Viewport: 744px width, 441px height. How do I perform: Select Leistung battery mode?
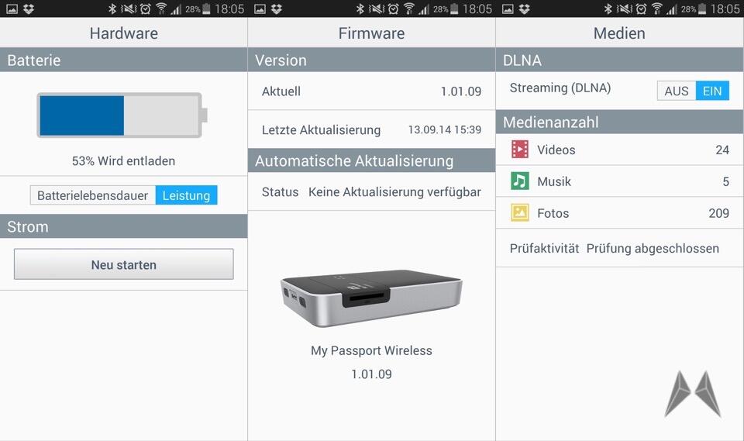pyautogui.click(x=187, y=195)
